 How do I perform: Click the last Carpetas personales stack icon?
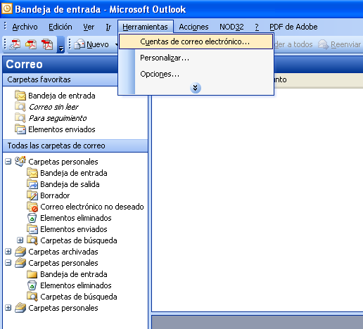(x=20, y=308)
